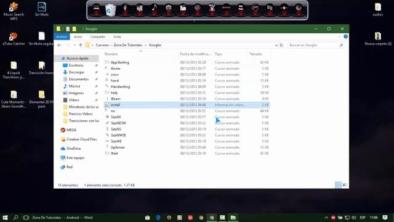This screenshot has width=394, height=222.
Task: Expand the ribbon with the chevron
Action: [339, 36]
